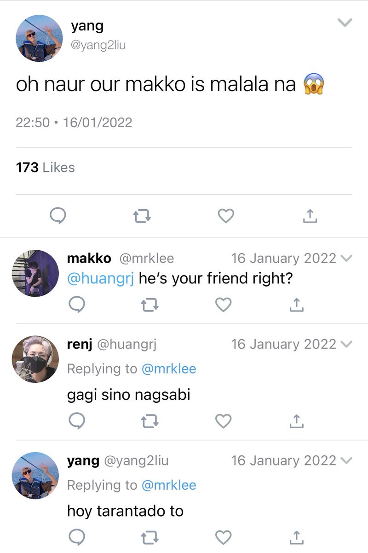Open @mrklee link in renj's reply
The height and width of the screenshot is (553, 368).
(x=169, y=369)
